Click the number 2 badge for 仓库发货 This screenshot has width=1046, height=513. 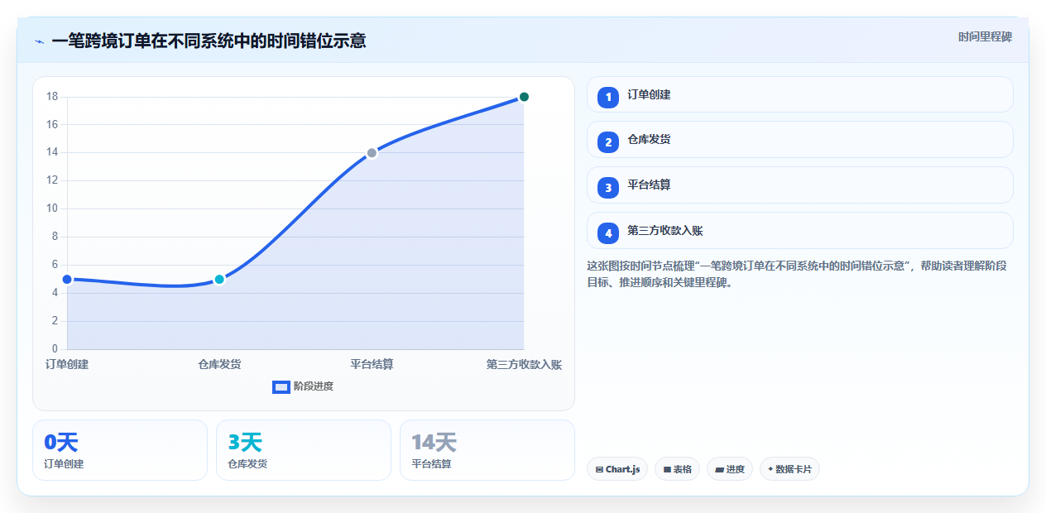click(608, 142)
